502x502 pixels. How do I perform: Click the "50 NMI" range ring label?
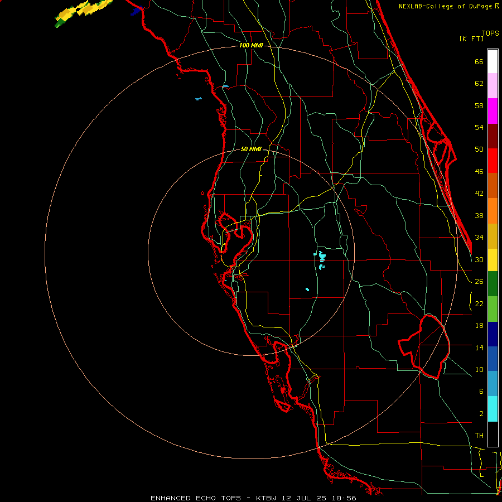click(251, 149)
